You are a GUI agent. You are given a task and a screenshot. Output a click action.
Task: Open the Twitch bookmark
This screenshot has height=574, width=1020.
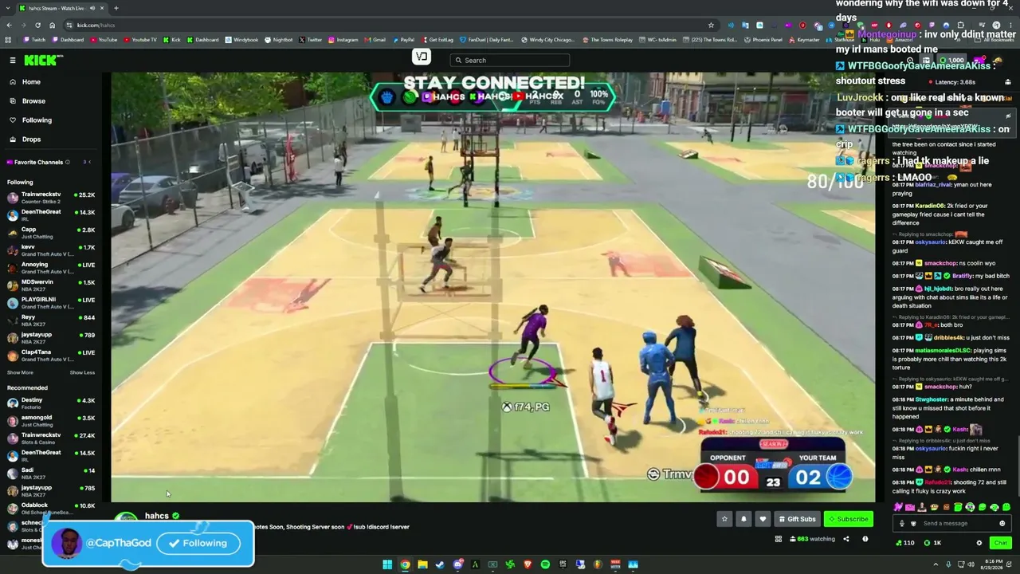[x=35, y=40]
